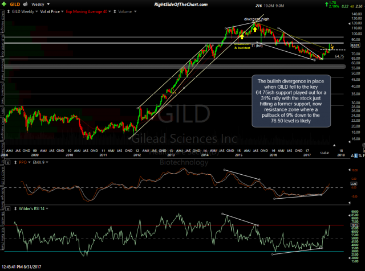Open the Wilder's RSI 14 dropdown
The width and height of the screenshot is (365, 271).
(x=34, y=209)
